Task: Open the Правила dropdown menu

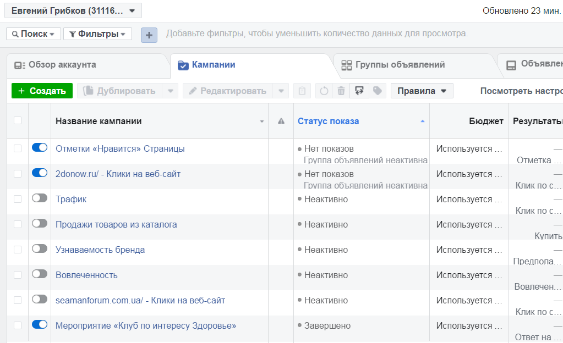Action: coord(422,91)
